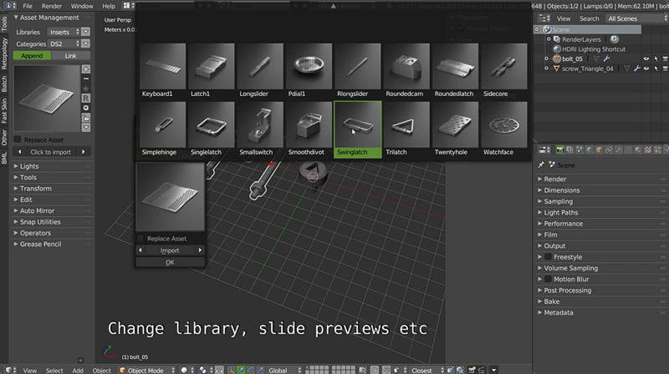This screenshot has width=669, height=374.
Task: Open the Categories DS2 dropdown
Action: 64,43
